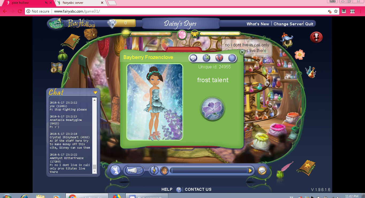Click the fairy silhouette icon in bottom bar
Screen dimensions: 365x198
pyautogui.click(x=115, y=171)
